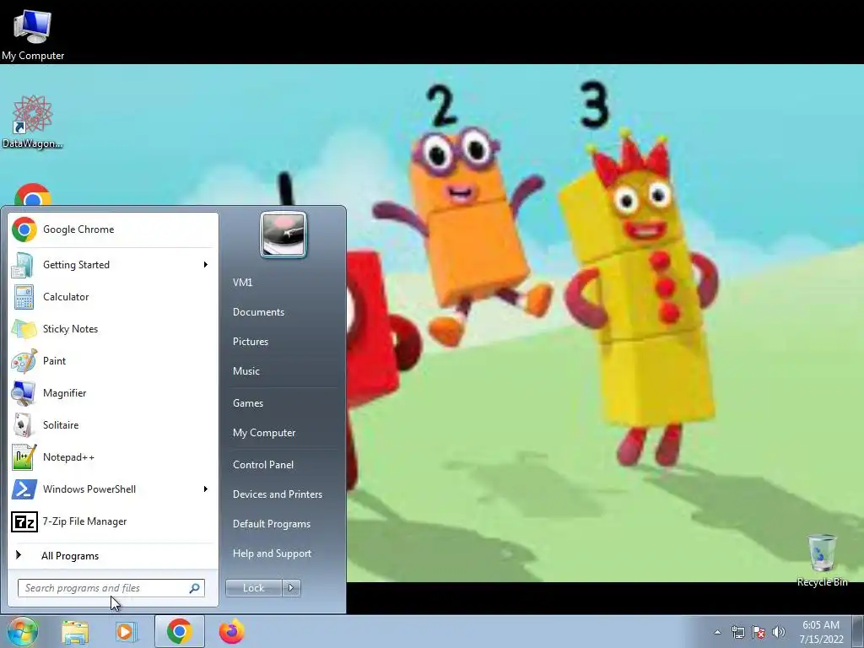The image size is (864, 648).
Task: Open Control Panel from the Start menu
Action: coord(263,465)
